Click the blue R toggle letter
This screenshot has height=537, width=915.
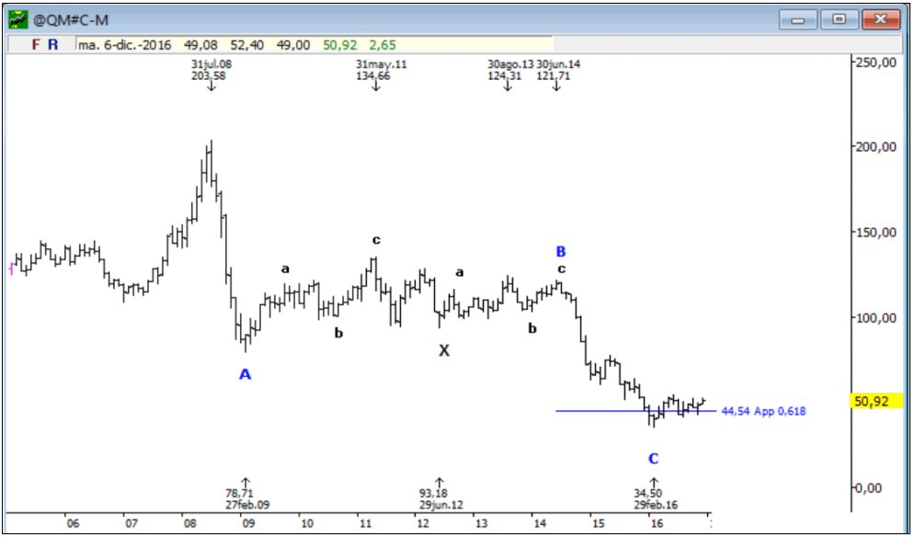pos(53,44)
